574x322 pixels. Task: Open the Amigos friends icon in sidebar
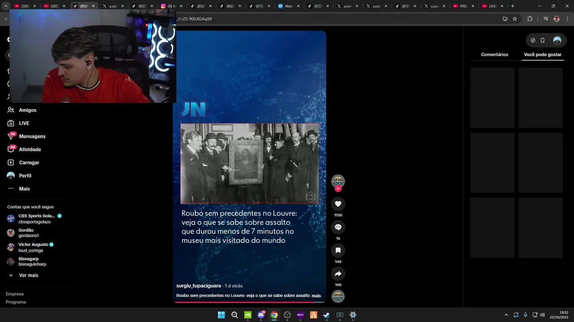tap(11, 110)
